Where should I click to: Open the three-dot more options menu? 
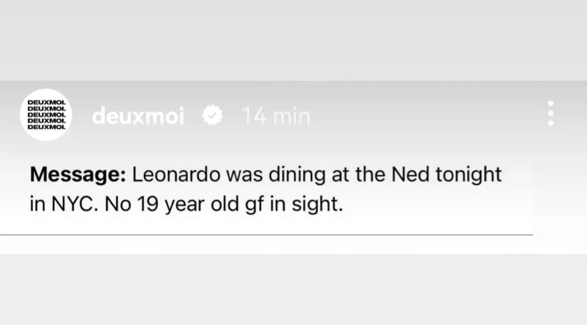[550, 113]
